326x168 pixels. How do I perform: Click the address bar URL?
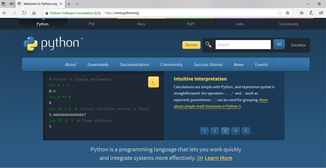122,13
